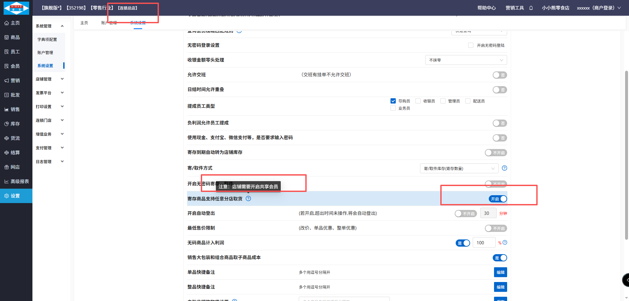Viewport: 629px width, 301px height.
Task: Open the 寄/取件方式 dropdown
Action: point(459,168)
